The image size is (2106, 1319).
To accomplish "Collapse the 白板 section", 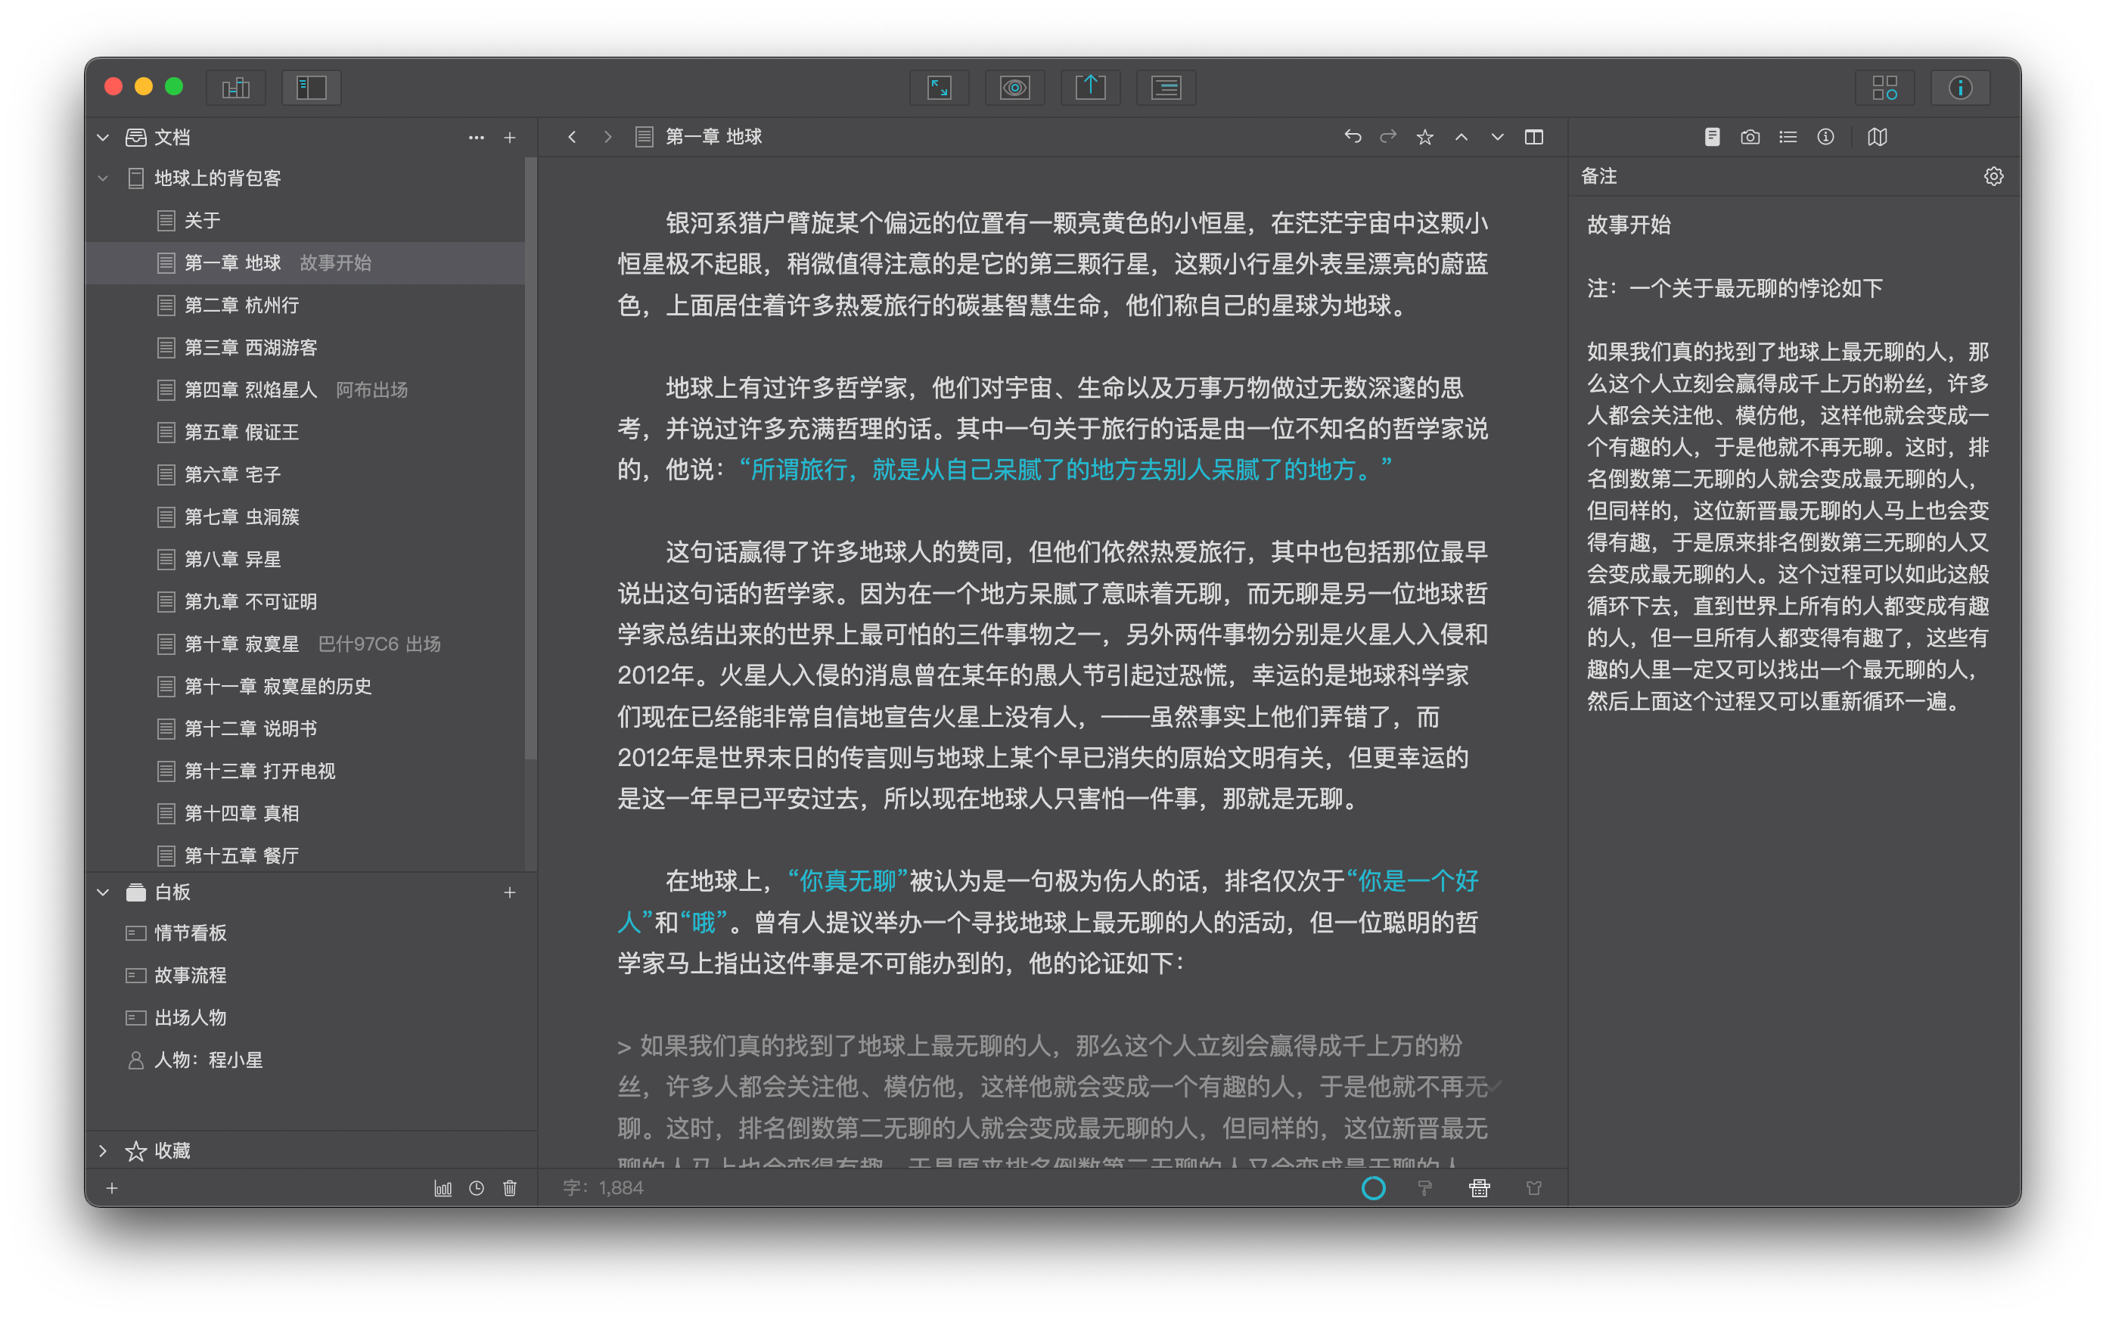I will click(103, 892).
